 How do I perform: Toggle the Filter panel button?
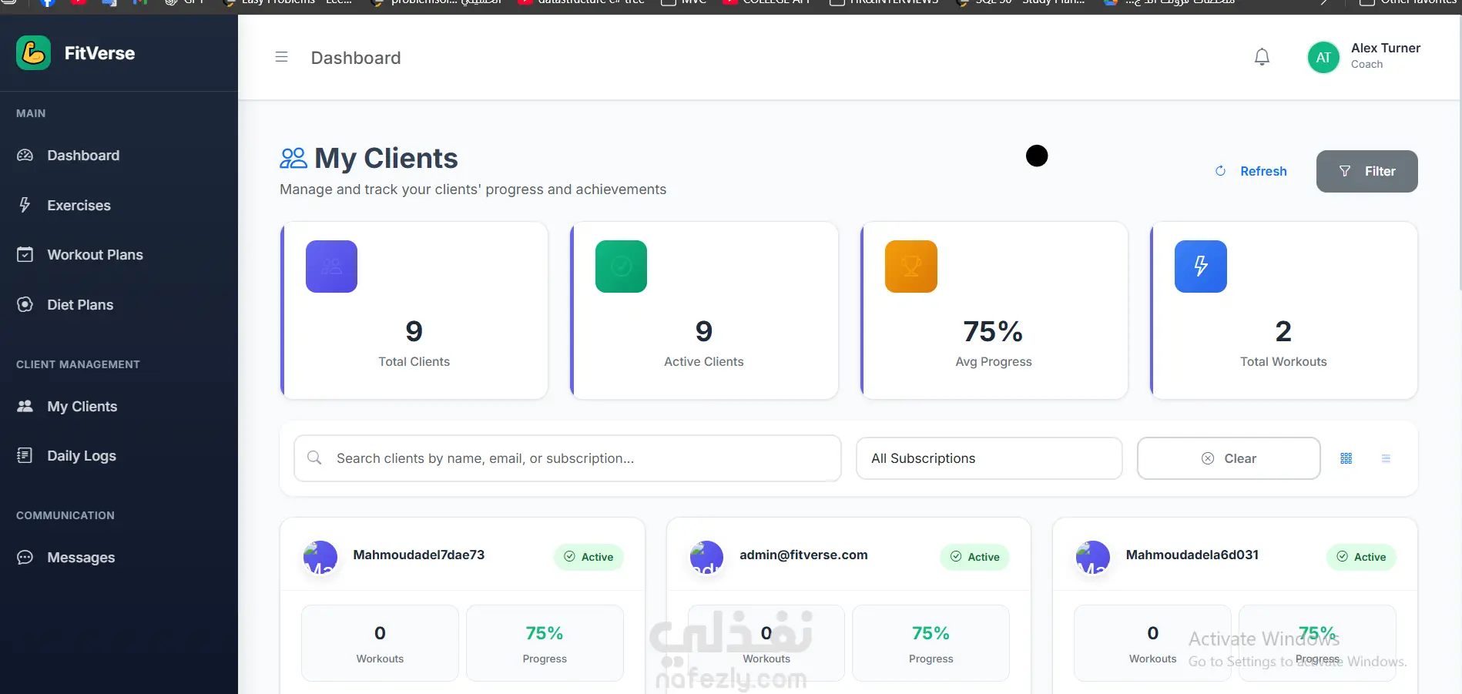(x=1366, y=171)
